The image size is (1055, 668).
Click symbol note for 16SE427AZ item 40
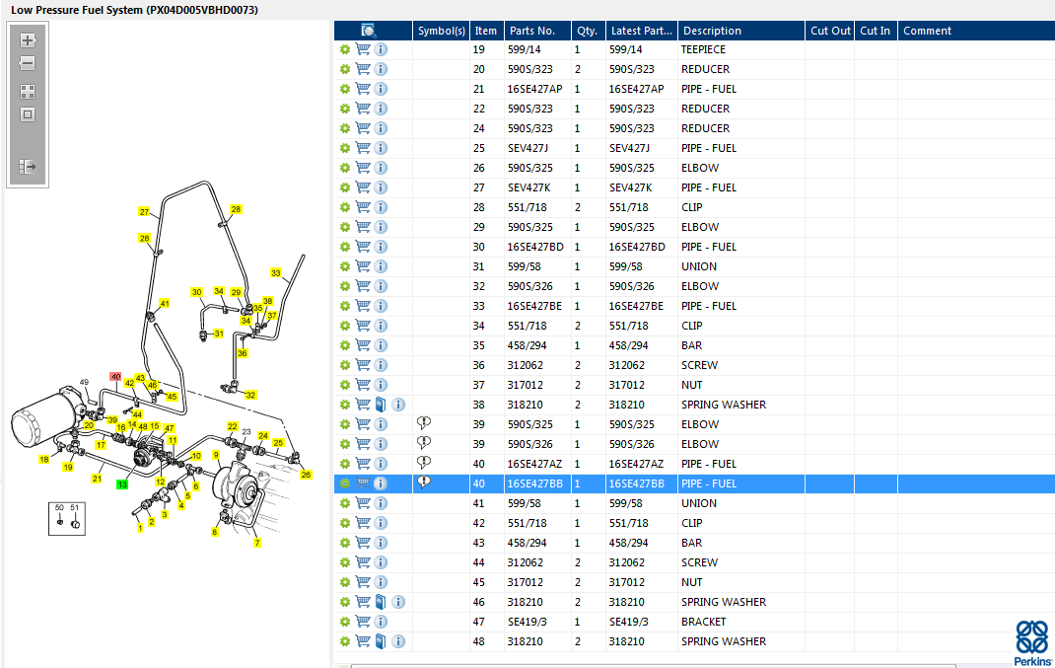coord(423,463)
